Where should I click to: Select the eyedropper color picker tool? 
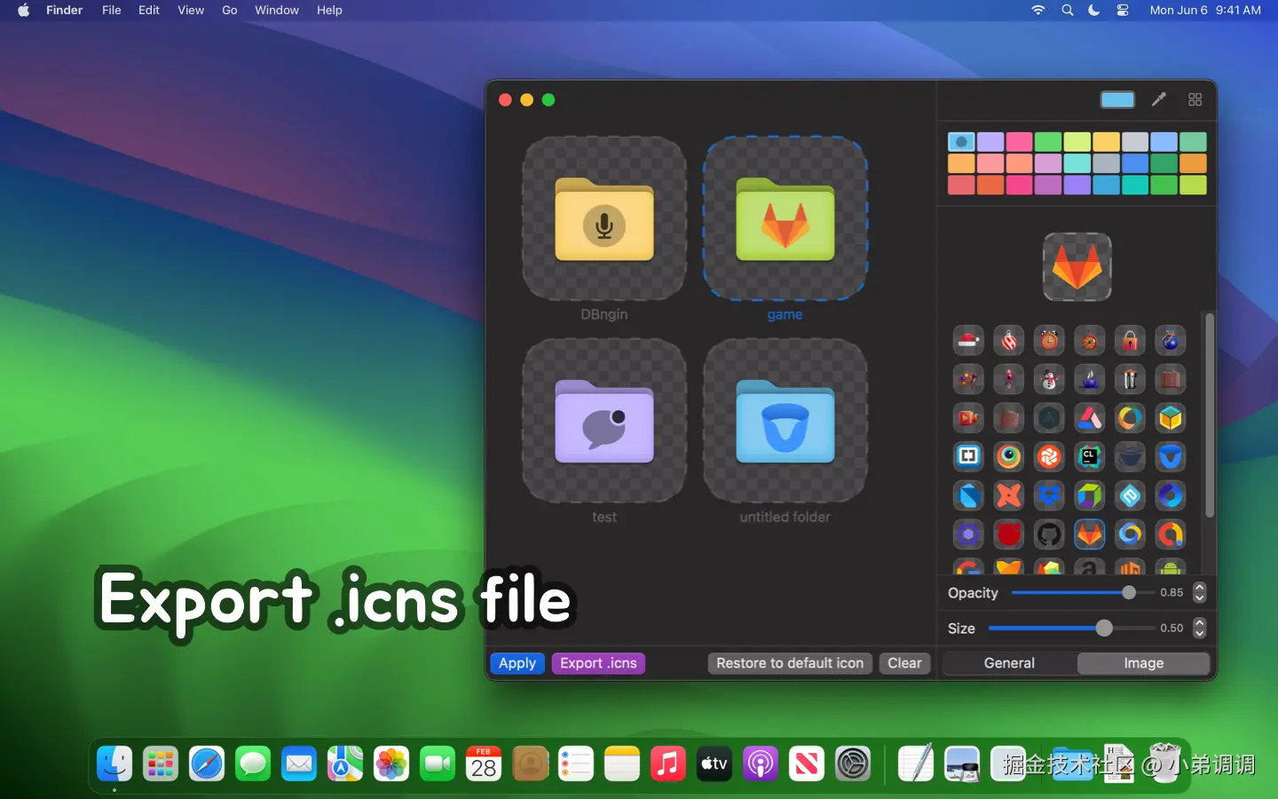[1158, 99]
